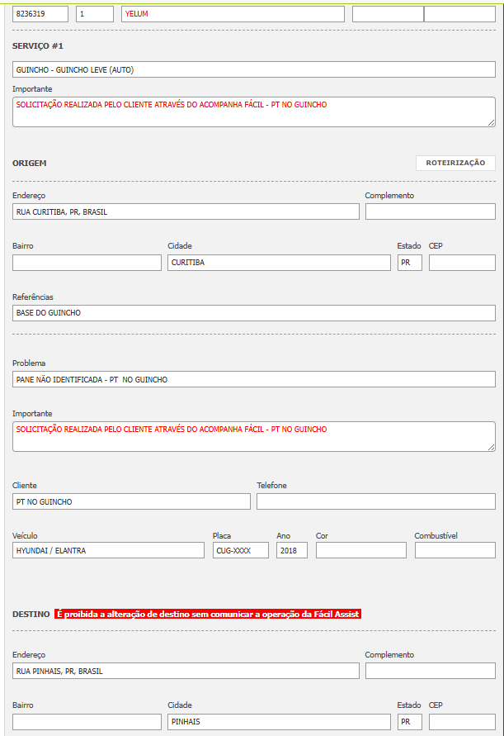Image resolution: width=504 pixels, height=736 pixels.
Task: Select the Ano field showing 2018
Action: [292, 550]
